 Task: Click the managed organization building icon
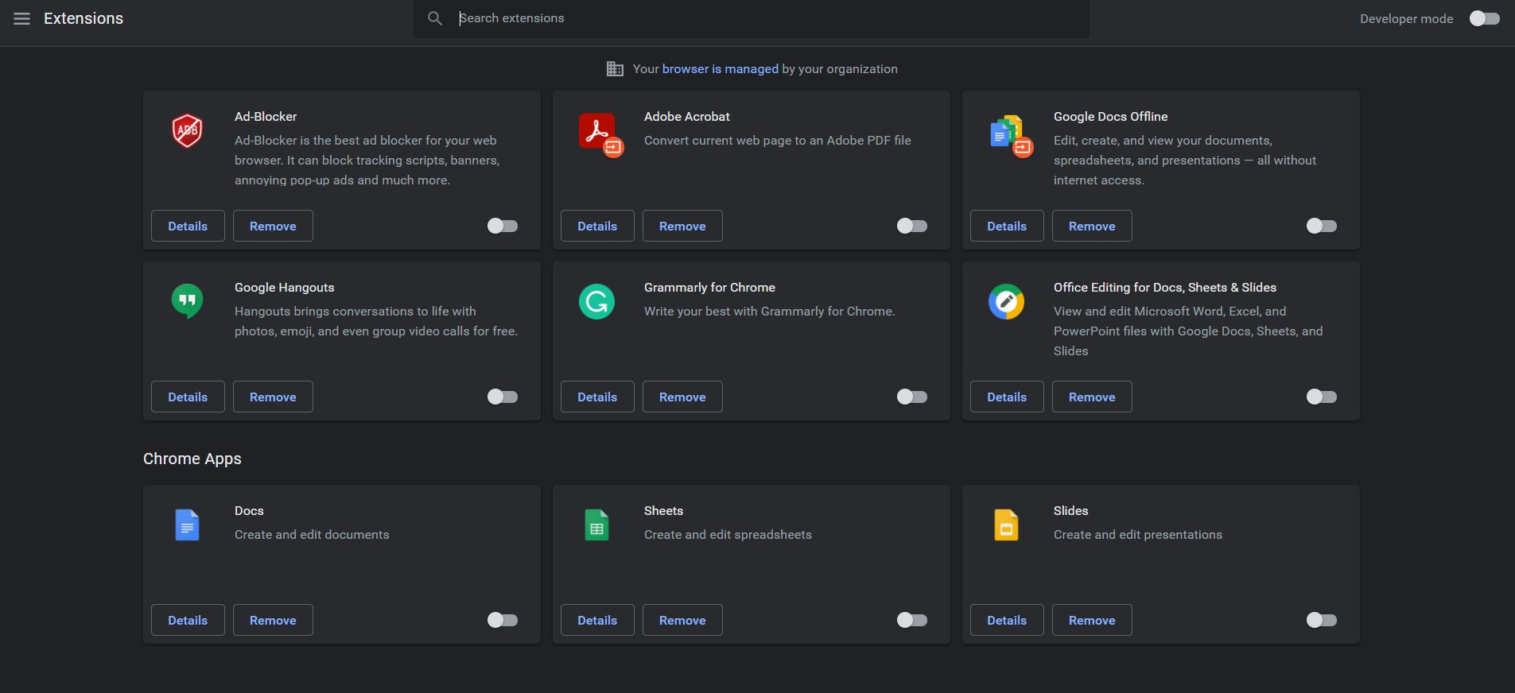point(615,69)
